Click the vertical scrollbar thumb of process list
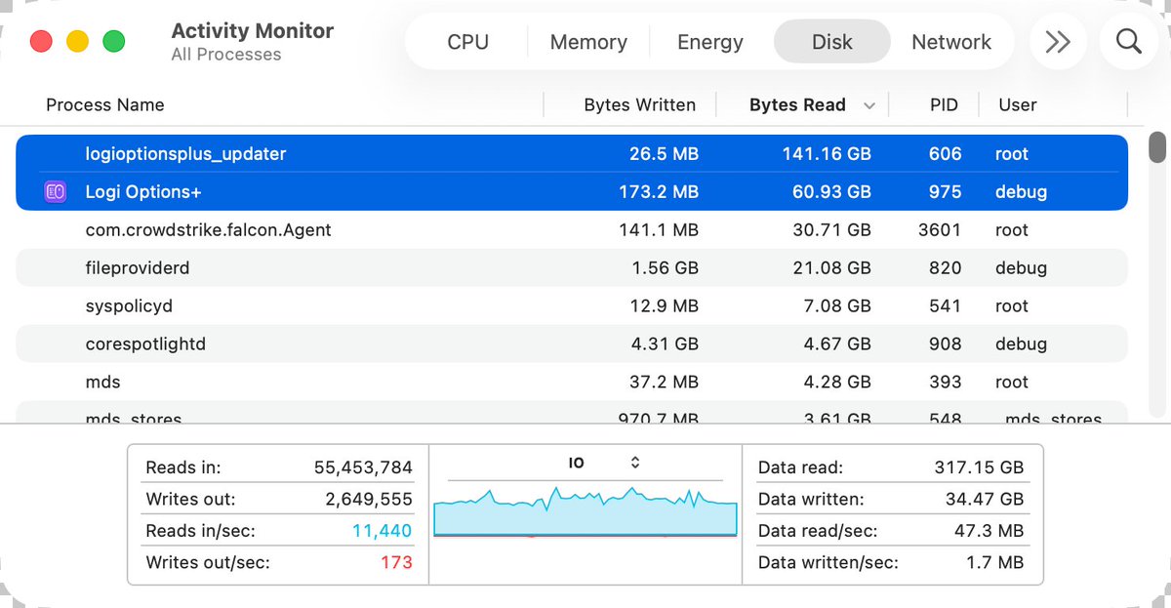The height and width of the screenshot is (608, 1171). (x=1157, y=147)
